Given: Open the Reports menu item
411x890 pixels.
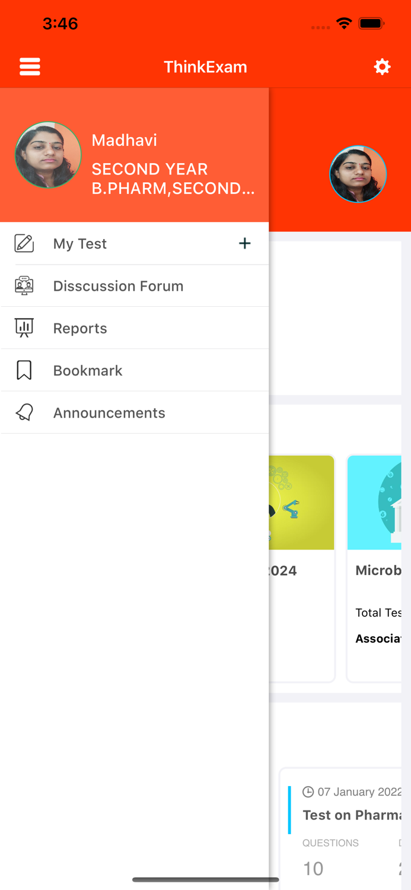Looking at the screenshot, I should click(x=80, y=328).
